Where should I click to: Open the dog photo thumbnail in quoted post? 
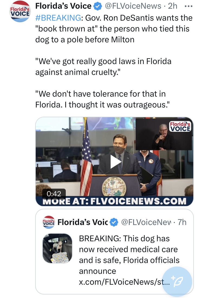(x=57, y=248)
